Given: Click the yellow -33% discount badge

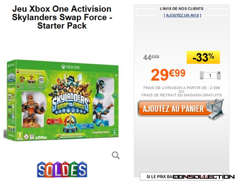Looking at the screenshot, I should (203, 57).
